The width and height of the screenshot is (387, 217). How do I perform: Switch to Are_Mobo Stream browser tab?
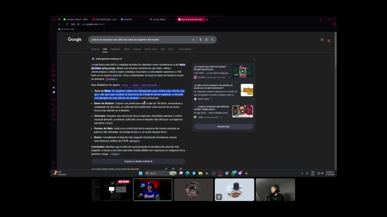[x=76, y=19]
